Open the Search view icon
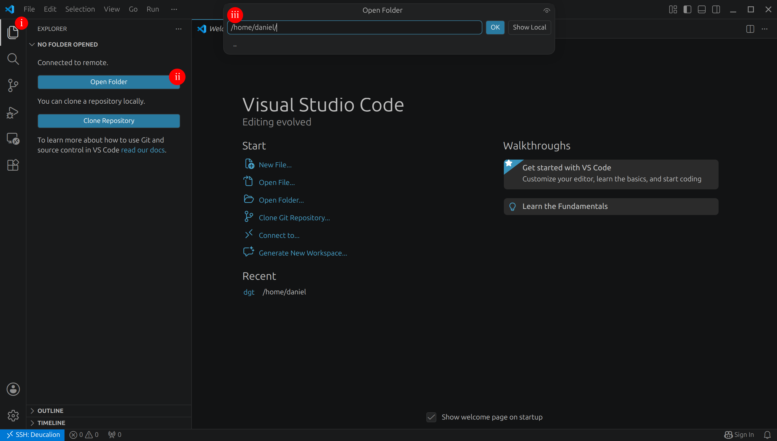The width and height of the screenshot is (777, 441). tap(13, 59)
